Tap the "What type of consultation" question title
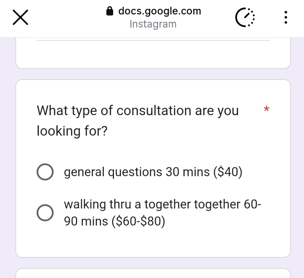 [x=138, y=110]
